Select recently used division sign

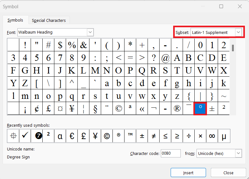pyautogui.click(x=189, y=136)
